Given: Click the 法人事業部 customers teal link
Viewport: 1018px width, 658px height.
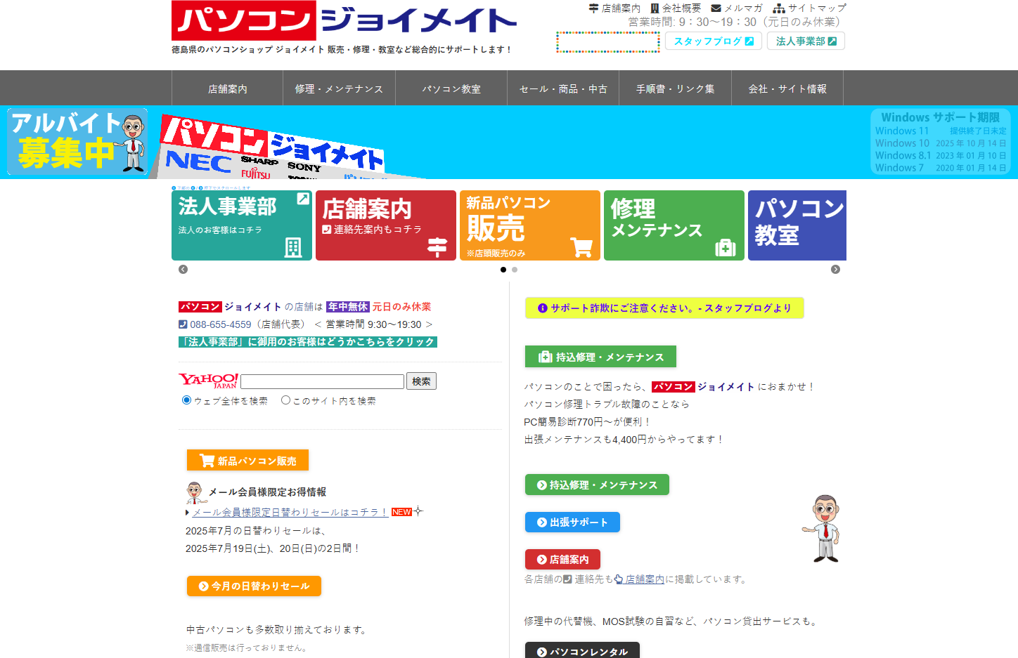Looking at the screenshot, I should point(308,342).
